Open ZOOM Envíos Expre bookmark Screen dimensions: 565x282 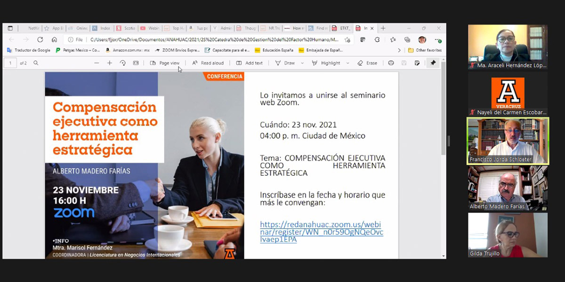[x=178, y=50]
